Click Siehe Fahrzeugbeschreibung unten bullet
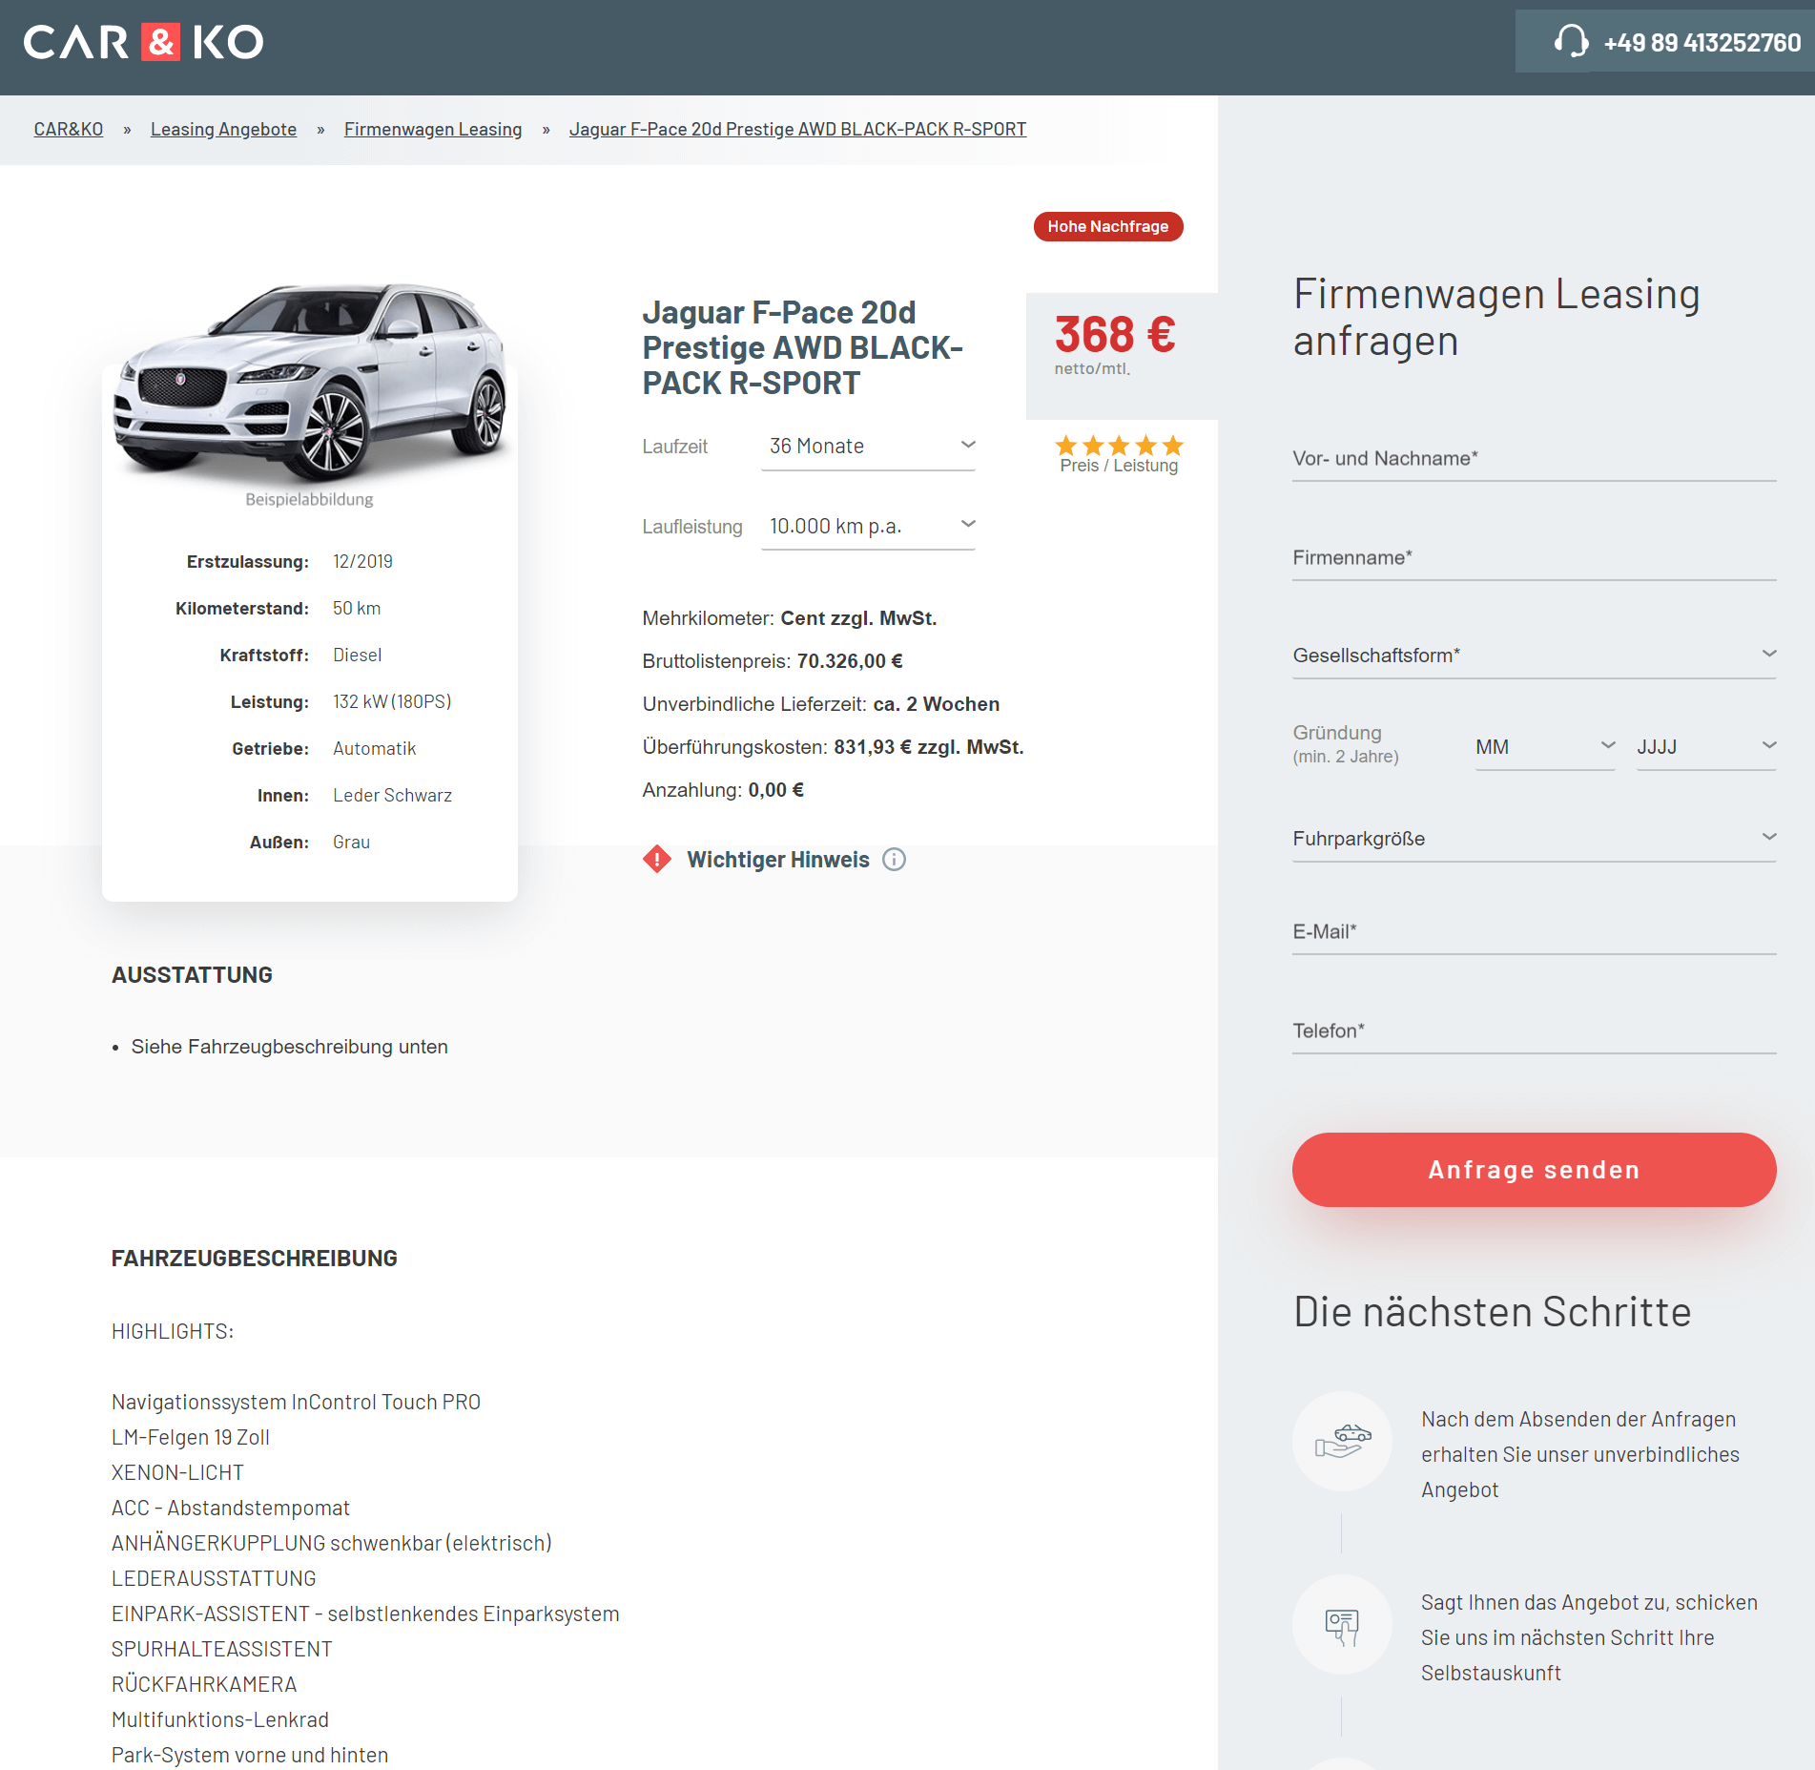1815x1770 pixels. [x=289, y=1047]
